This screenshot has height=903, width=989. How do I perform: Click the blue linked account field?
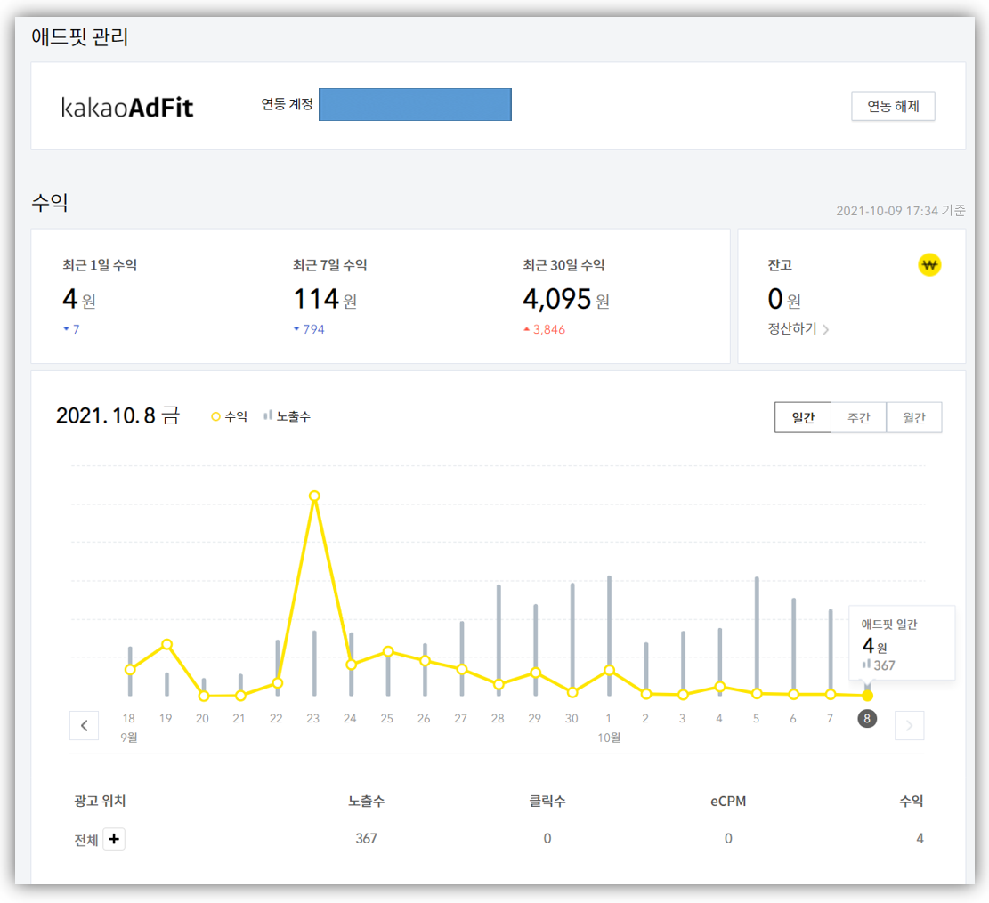coord(415,105)
